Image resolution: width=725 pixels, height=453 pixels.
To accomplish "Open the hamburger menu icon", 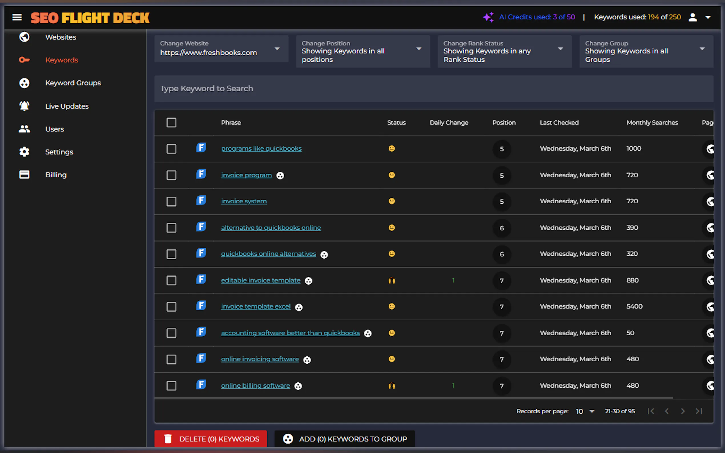I will coord(17,17).
